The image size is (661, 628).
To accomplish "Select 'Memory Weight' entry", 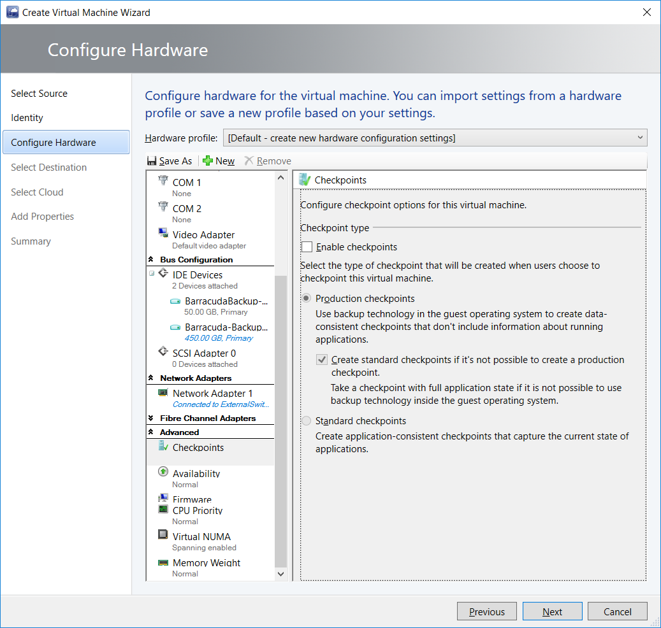I will click(210, 567).
